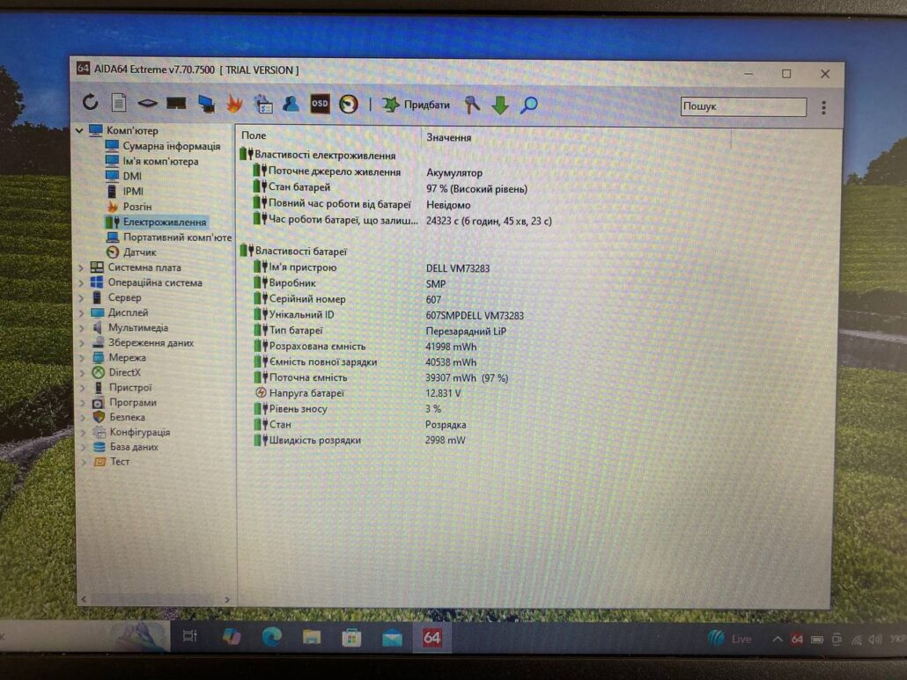
Task: Select Ім'я комп'ютера in the tree
Action: coord(160,161)
